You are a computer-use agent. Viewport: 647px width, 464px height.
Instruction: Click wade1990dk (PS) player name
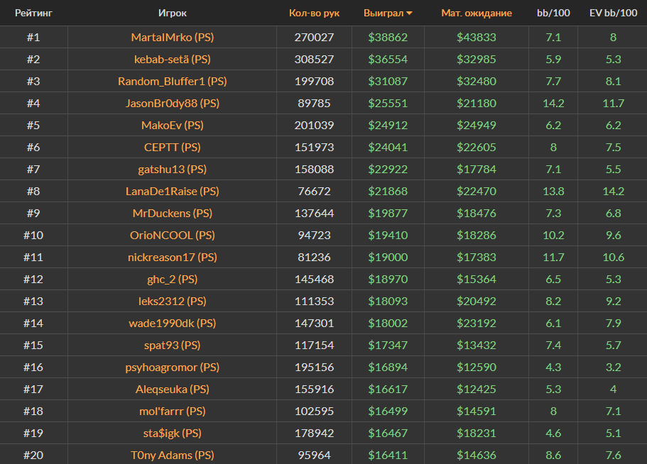click(x=173, y=323)
